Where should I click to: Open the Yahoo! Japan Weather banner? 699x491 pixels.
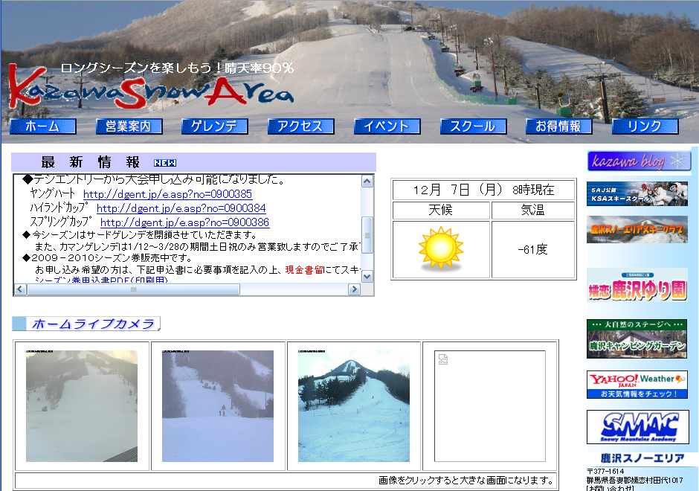(637, 385)
